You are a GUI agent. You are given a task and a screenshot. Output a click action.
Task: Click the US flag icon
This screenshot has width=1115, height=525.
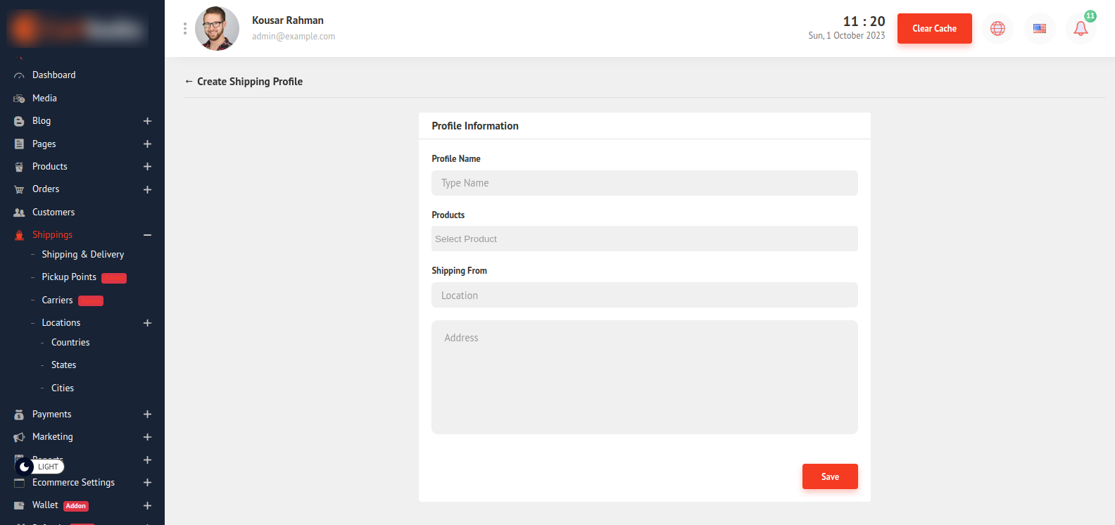pos(1040,29)
